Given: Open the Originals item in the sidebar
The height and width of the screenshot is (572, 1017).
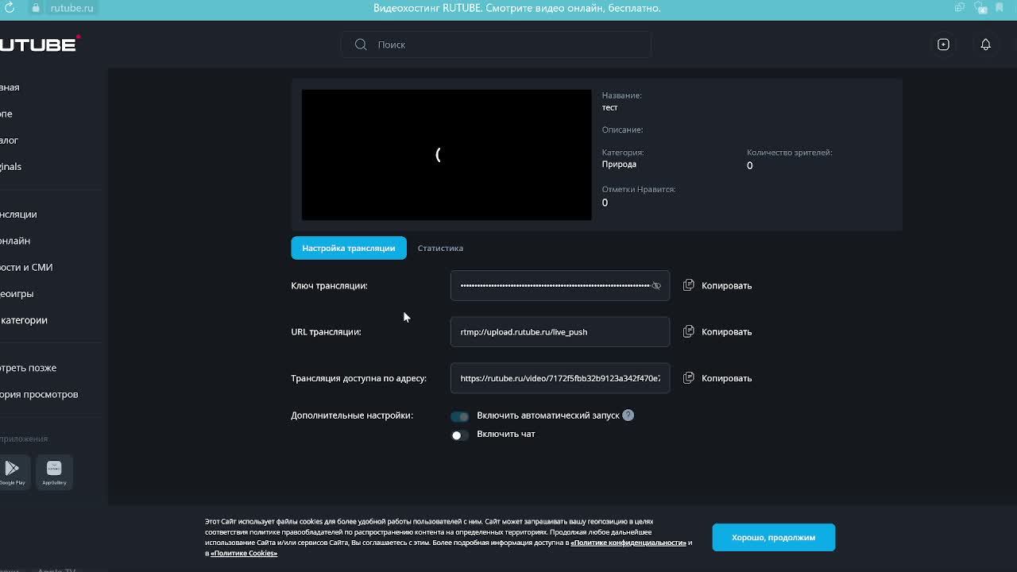Looking at the screenshot, I should pos(11,167).
